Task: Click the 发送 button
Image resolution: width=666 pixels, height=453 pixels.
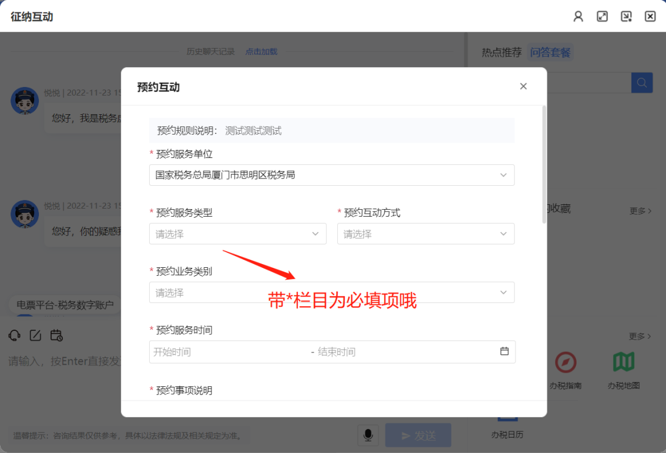Action: [x=418, y=435]
